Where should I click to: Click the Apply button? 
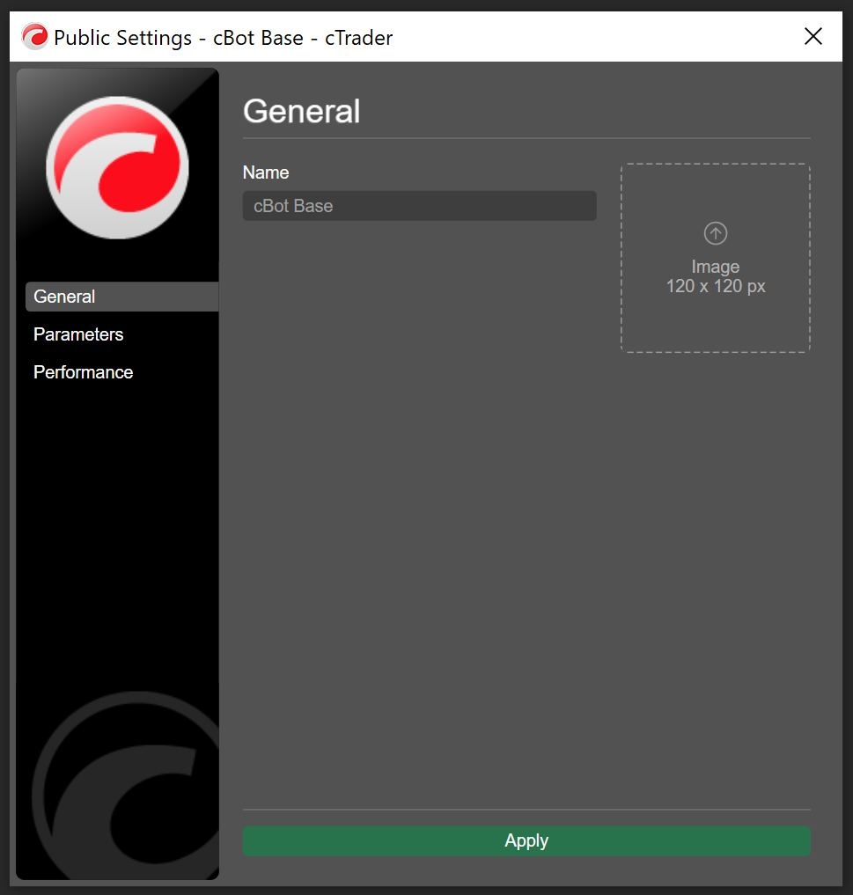point(526,840)
